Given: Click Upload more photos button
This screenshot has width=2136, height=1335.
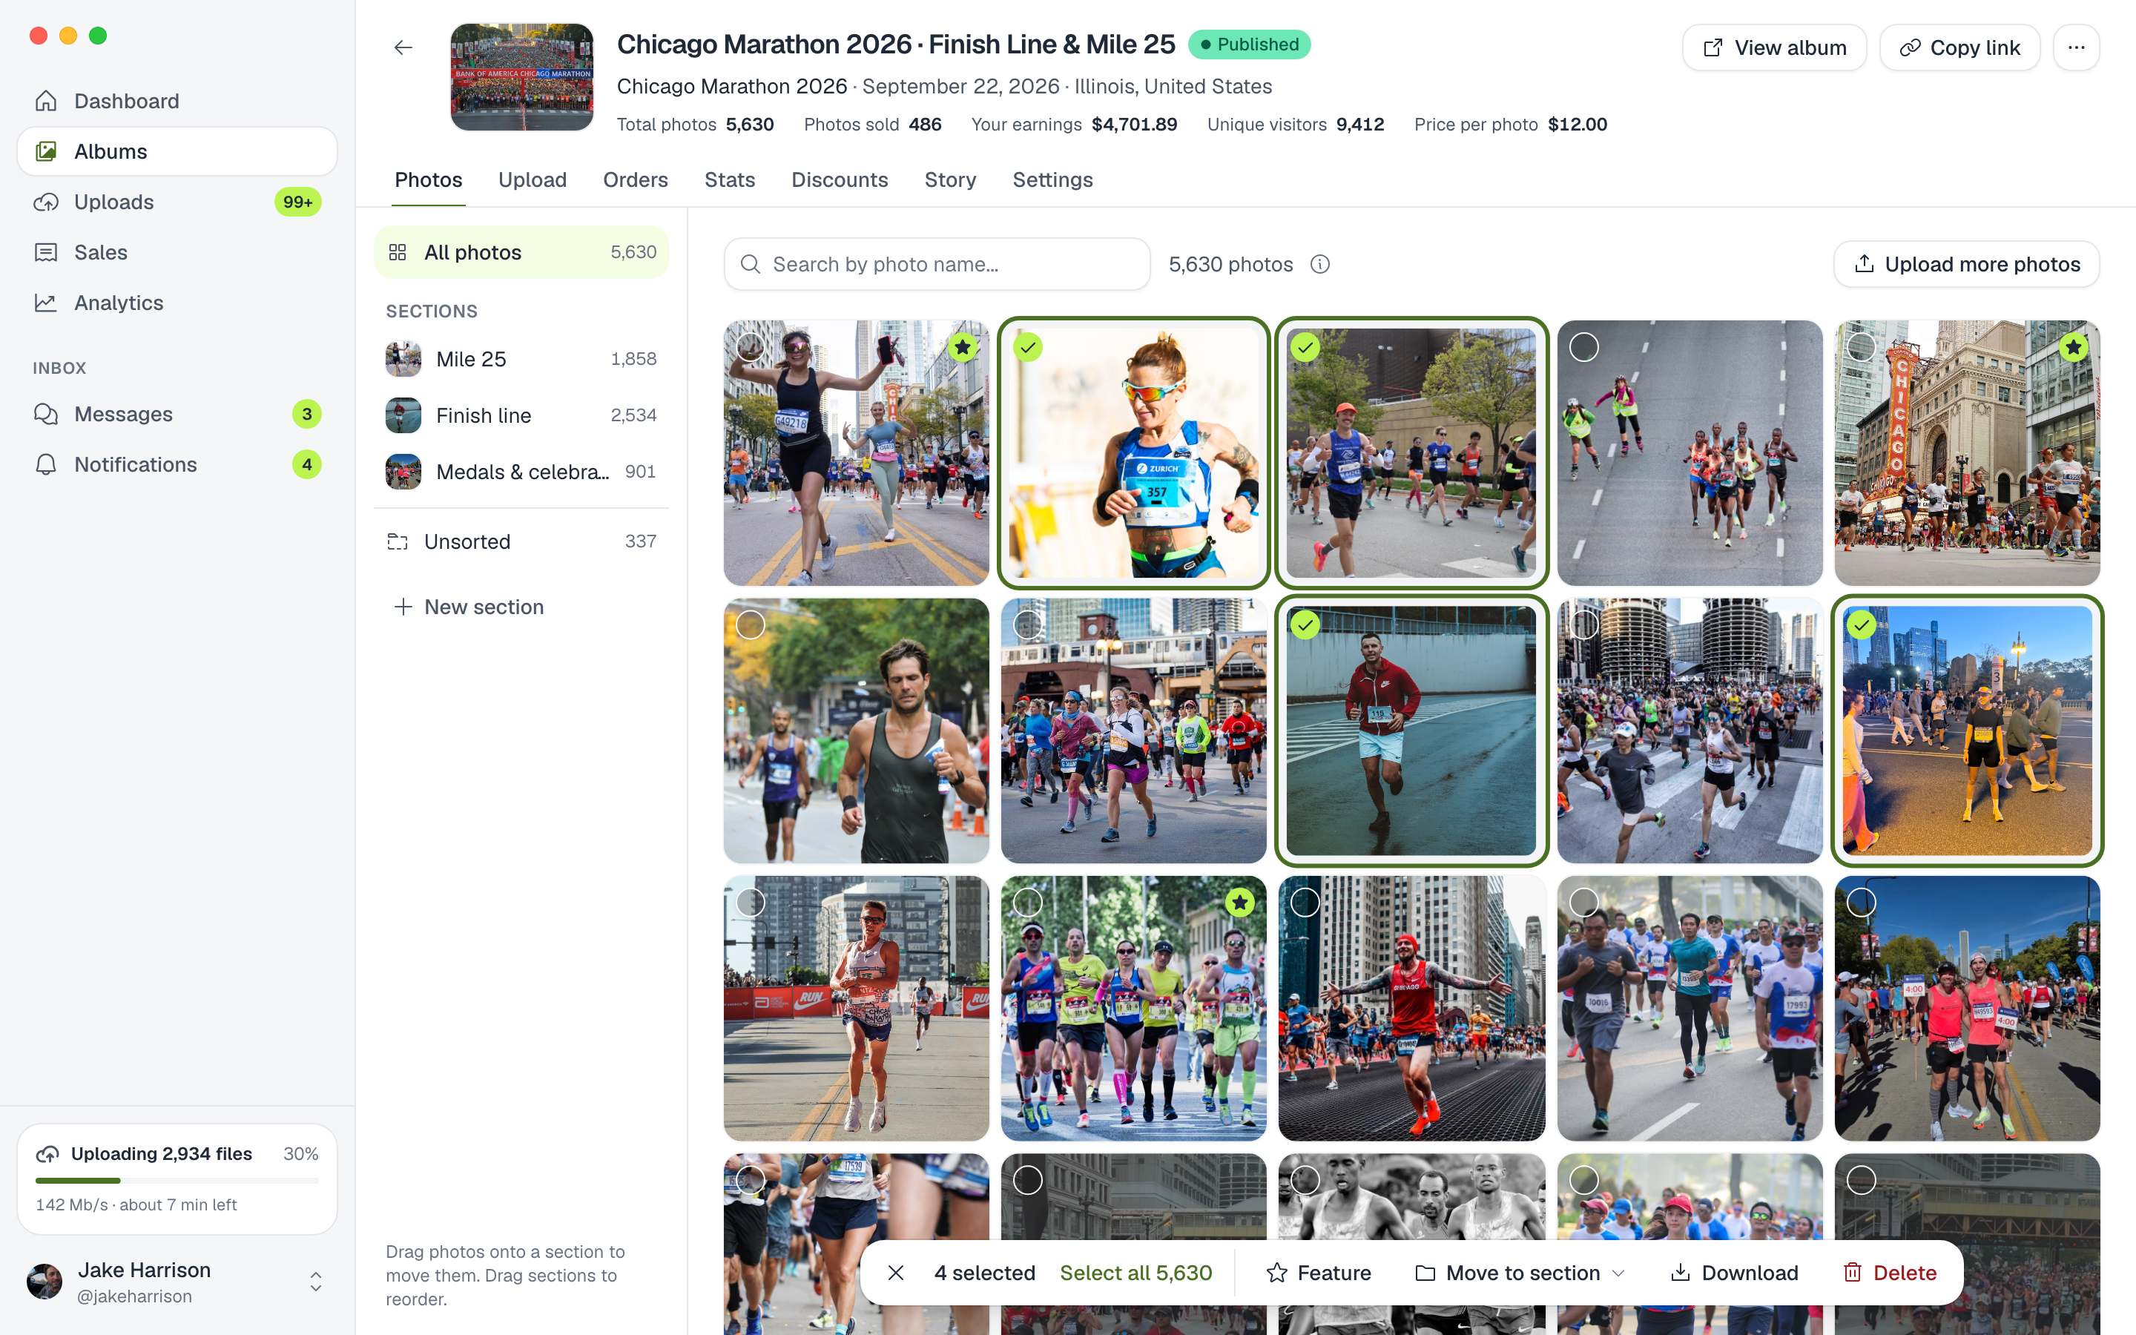Looking at the screenshot, I should 1967,264.
